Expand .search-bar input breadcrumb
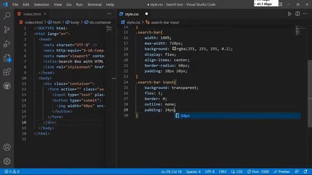The height and width of the screenshot is (175, 312). [165, 22]
